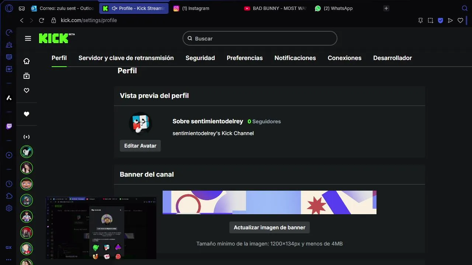Open GX Cleaner broom icon in sidebar

9,45
